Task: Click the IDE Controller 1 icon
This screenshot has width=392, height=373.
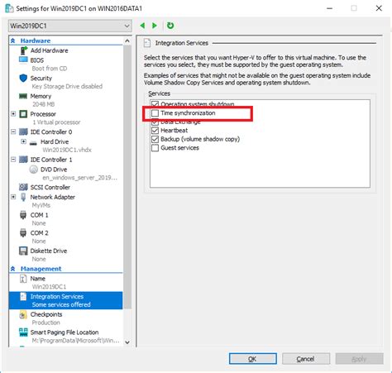Action: 23,160
